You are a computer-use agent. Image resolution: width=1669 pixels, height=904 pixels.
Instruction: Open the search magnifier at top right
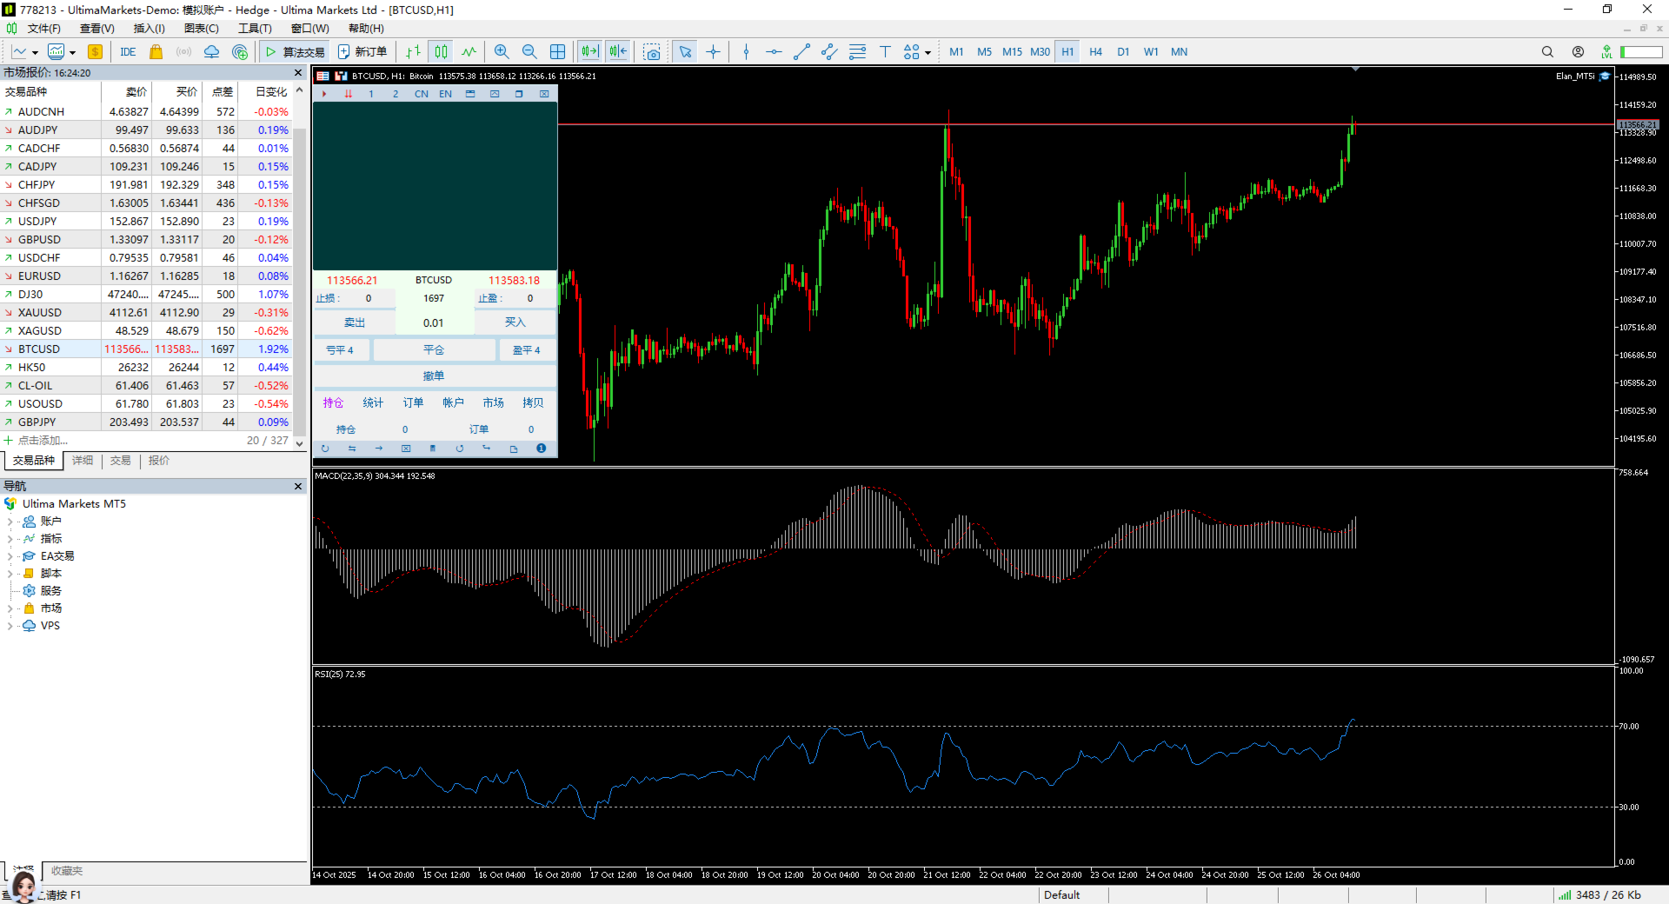[x=1547, y=52]
